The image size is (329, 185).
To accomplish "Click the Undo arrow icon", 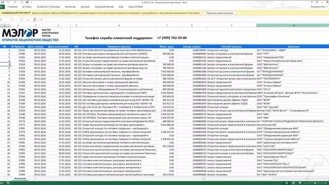I will point(8,2).
